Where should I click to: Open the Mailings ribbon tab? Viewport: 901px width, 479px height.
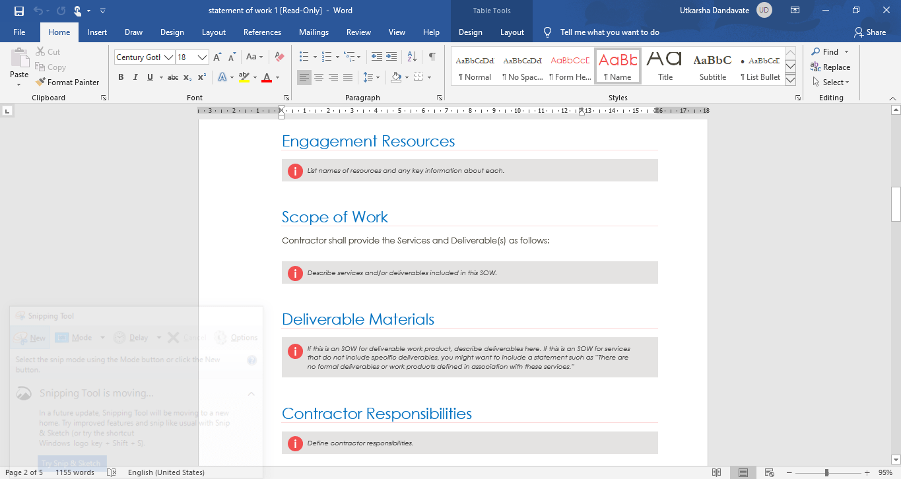coord(314,32)
